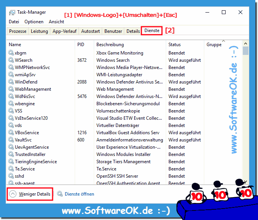The image size is (258, 220).
Task: Open the Optionen menu
Action: pos(34,22)
